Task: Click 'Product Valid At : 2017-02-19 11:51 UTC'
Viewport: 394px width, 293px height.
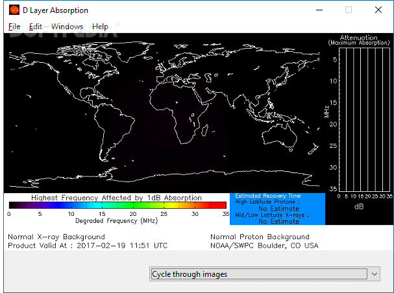Action: pos(88,245)
